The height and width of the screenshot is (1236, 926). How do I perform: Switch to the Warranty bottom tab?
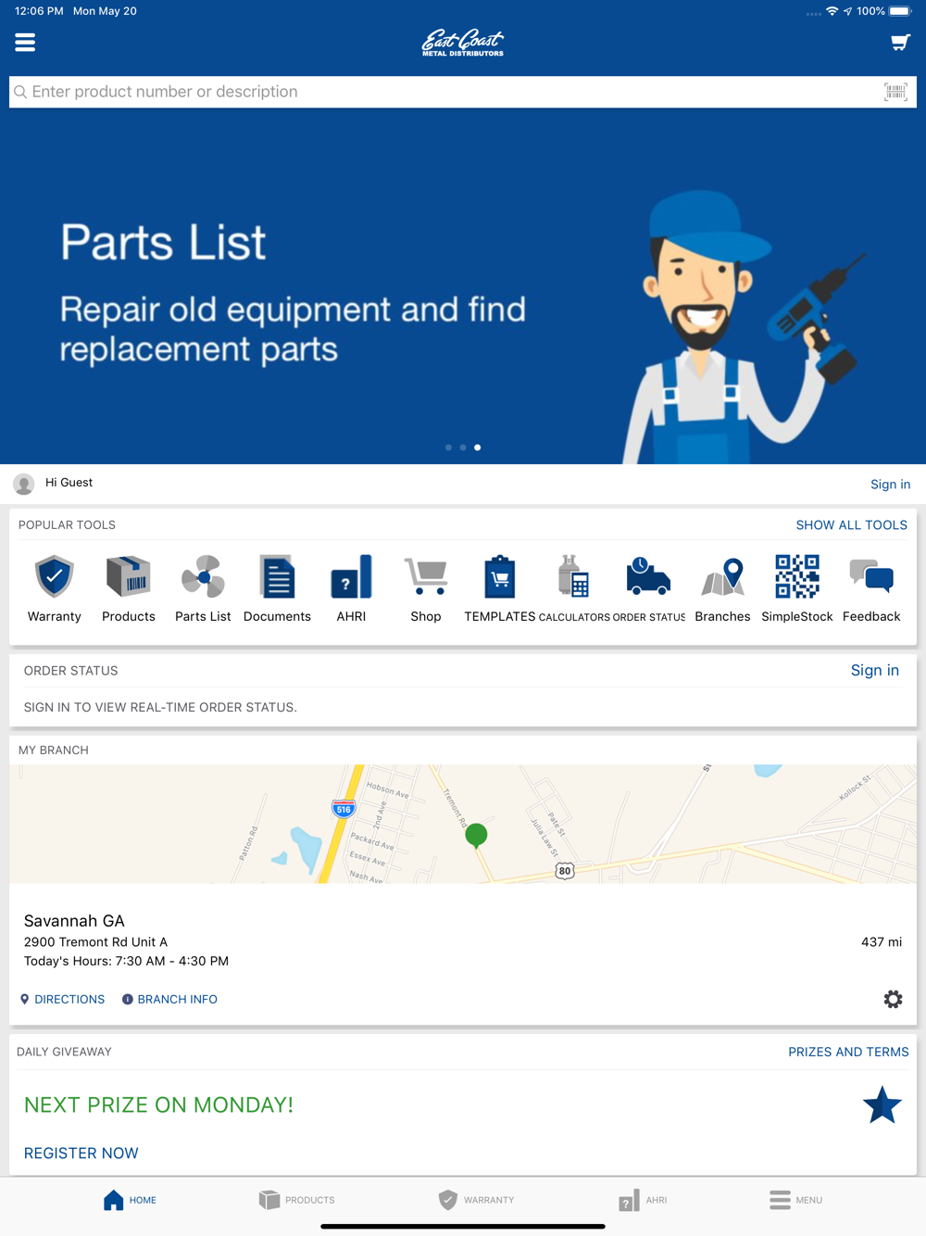point(476,1200)
